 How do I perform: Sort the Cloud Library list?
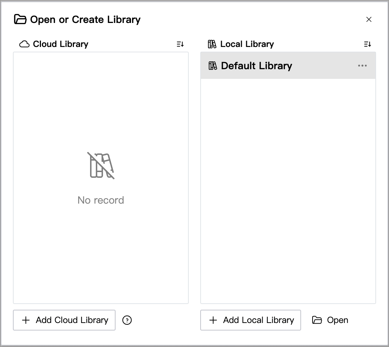[180, 44]
